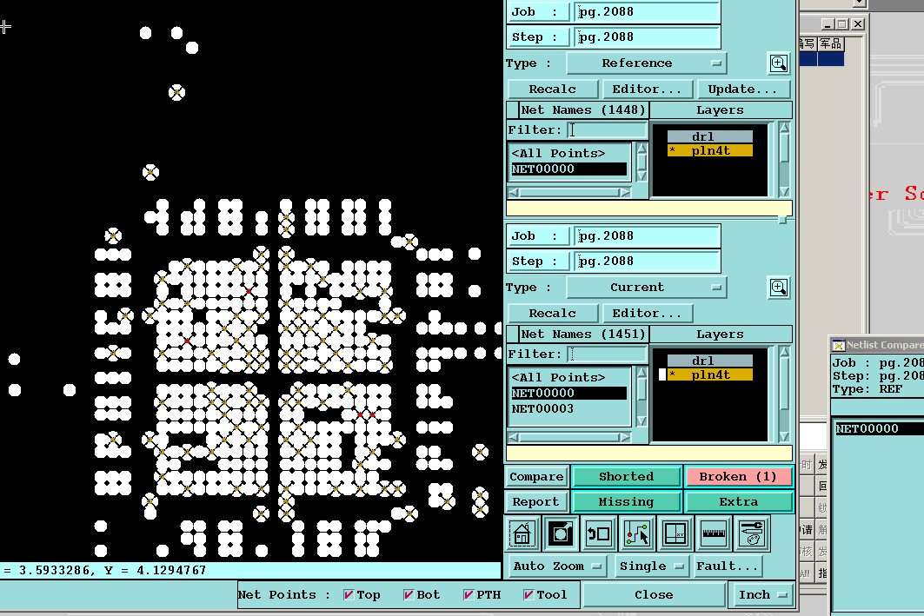924x616 pixels.
Task: Select the Extra results button
Action: click(x=738, y=502)
